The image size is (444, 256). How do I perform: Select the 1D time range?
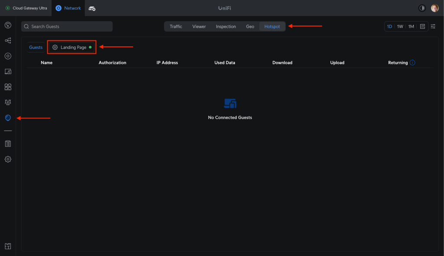click(x=389, y=26)
